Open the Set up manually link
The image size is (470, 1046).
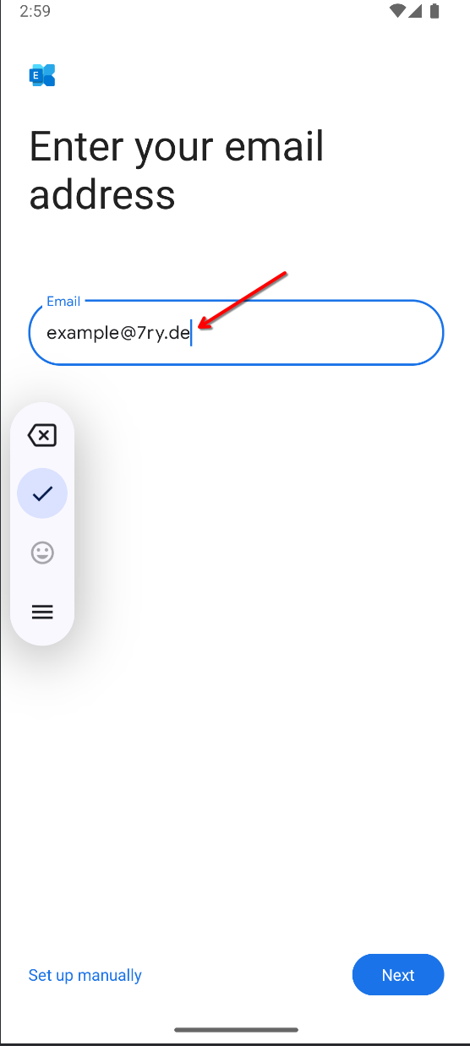point(85,975)
